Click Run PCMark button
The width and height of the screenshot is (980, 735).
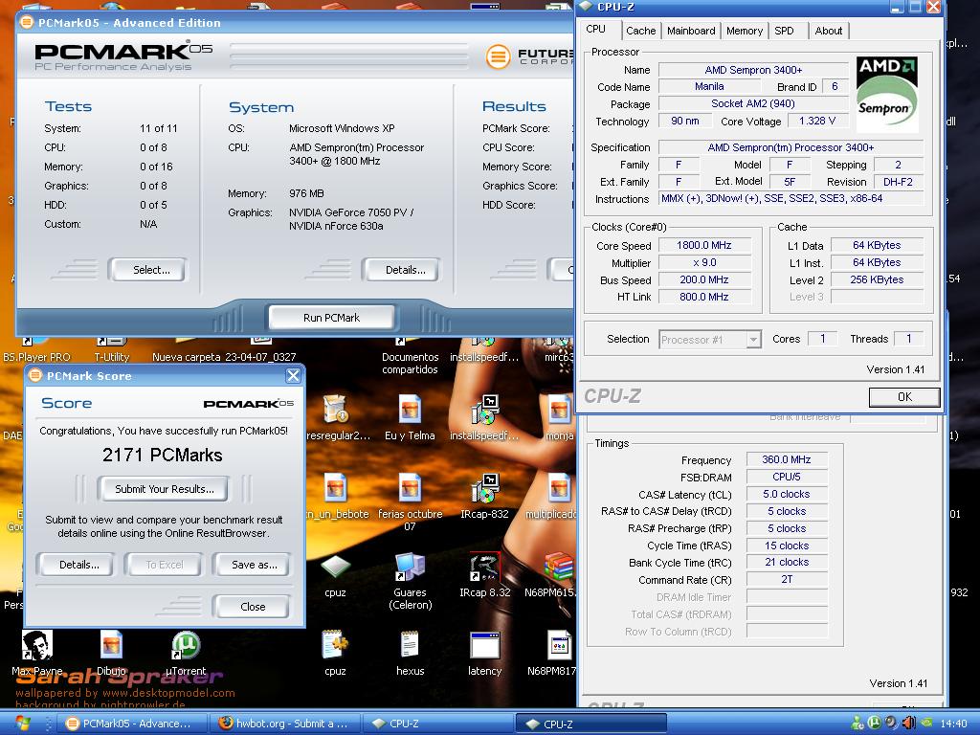(331, 318)
